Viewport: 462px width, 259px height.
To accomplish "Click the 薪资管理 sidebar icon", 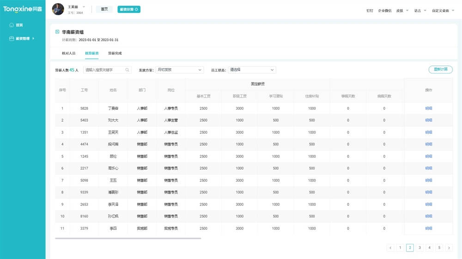I will [x=12, y=39].
